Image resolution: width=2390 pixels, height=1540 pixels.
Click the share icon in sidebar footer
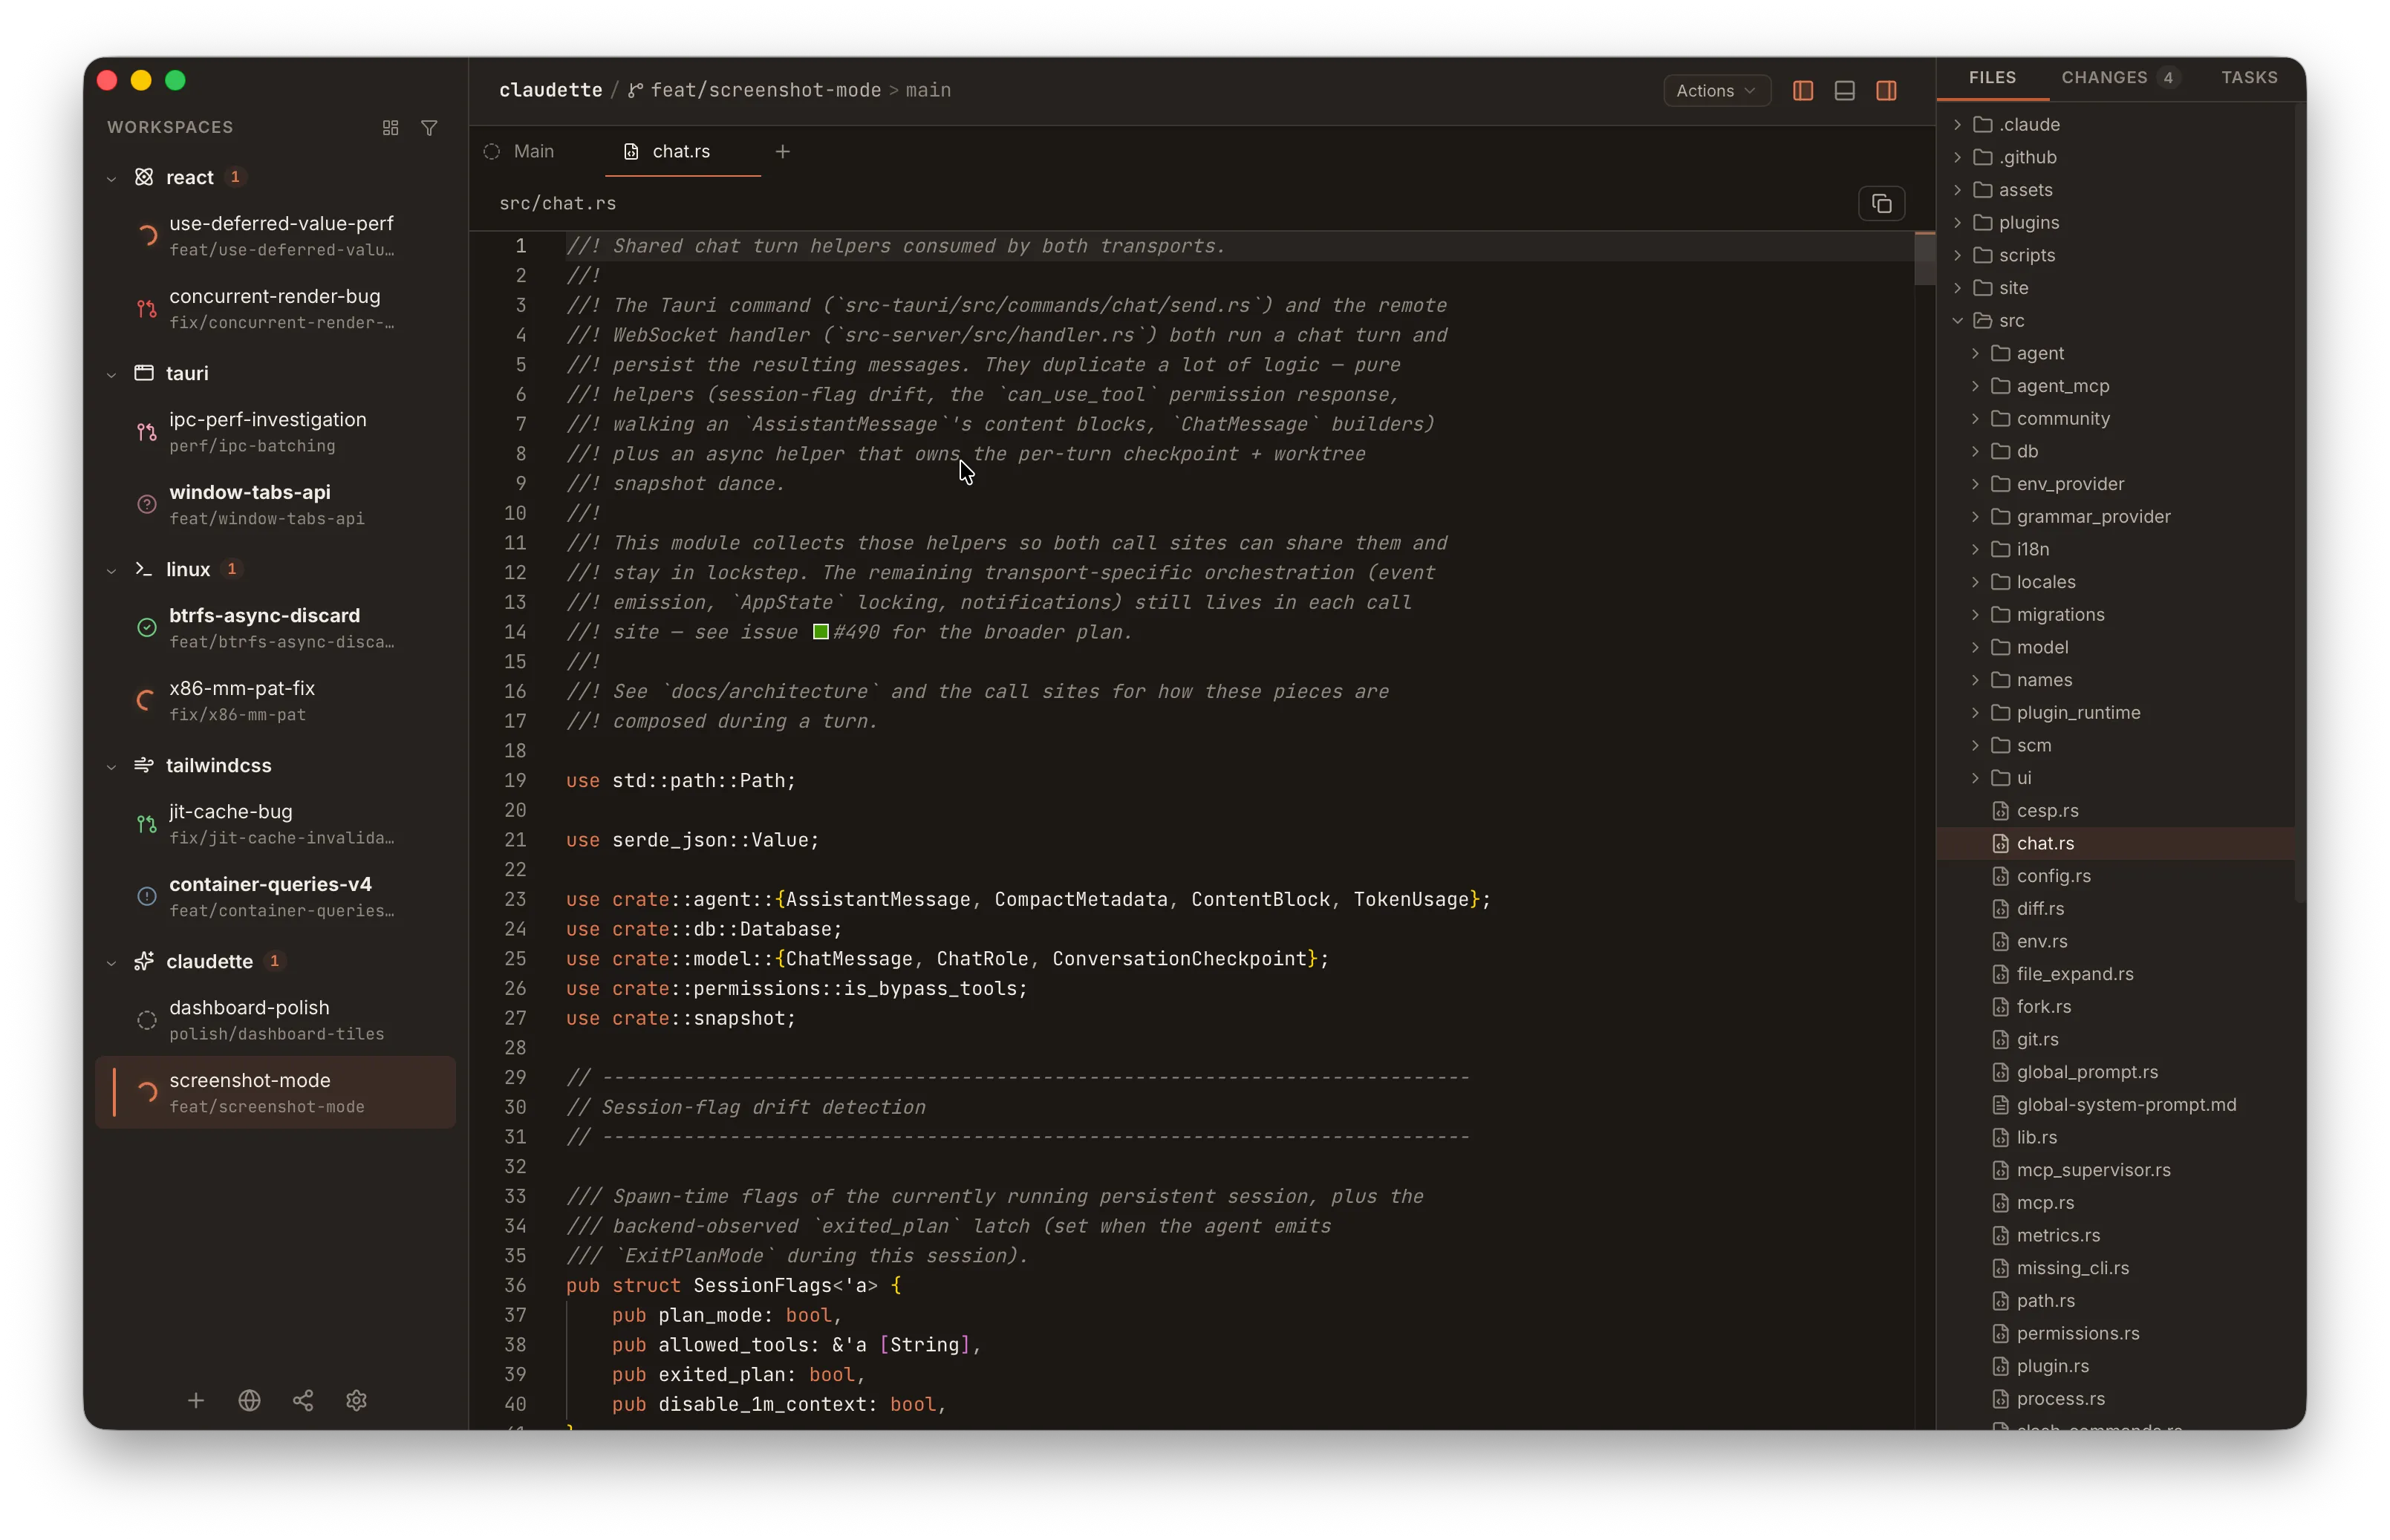point(303,1400)
